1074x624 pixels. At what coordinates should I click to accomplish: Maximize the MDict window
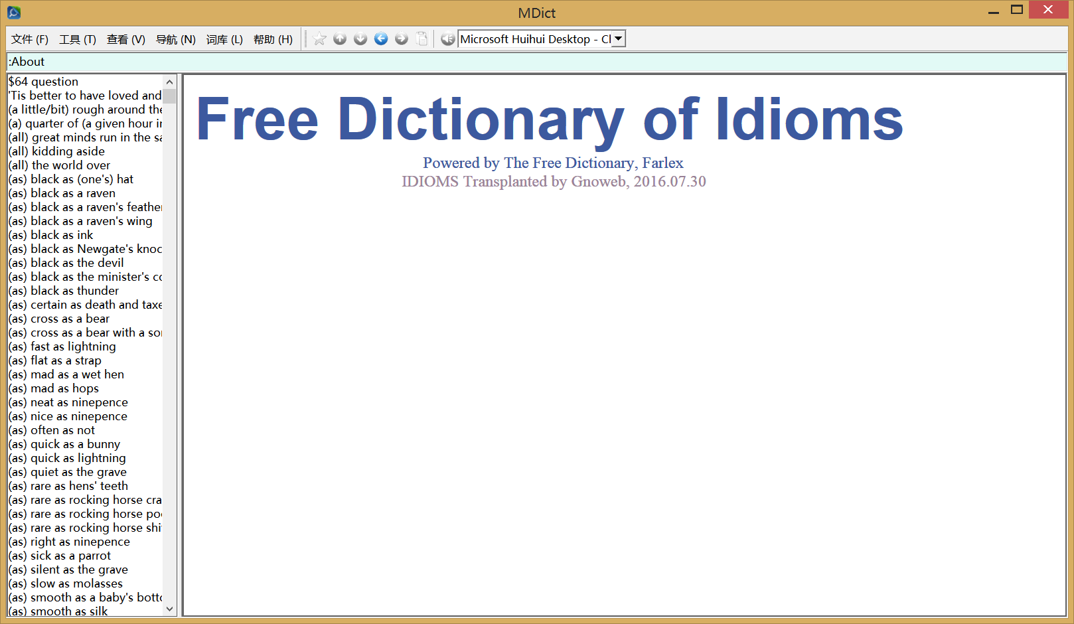(1017, 10)
